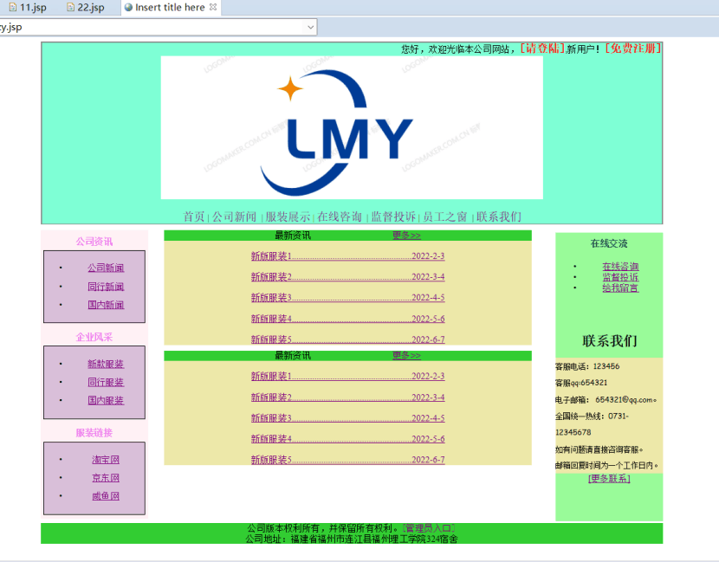
Task: Click the 客服电话: 123456 text
Action: 587,366
